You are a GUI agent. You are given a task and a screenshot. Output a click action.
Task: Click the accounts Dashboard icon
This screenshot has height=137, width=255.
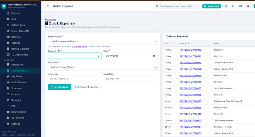click(8, 65)
